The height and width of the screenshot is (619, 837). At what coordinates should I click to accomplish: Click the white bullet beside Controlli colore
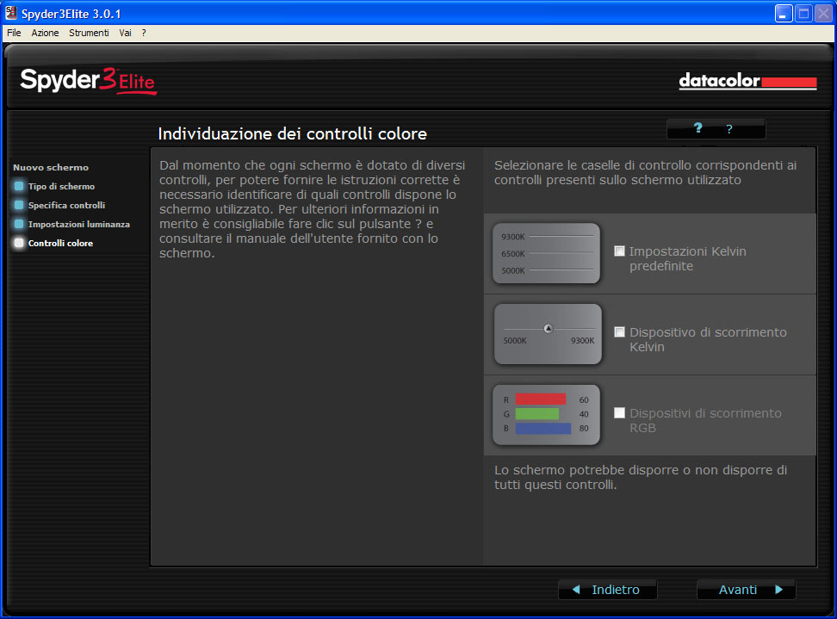point(19,244)
